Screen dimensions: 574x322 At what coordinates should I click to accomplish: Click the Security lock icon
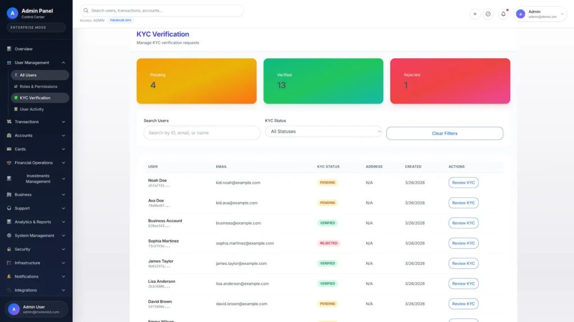coord(9,249)
